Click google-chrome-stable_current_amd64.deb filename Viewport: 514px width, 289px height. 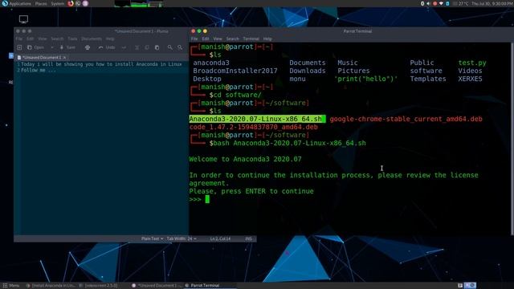click(x=406, y=119)
